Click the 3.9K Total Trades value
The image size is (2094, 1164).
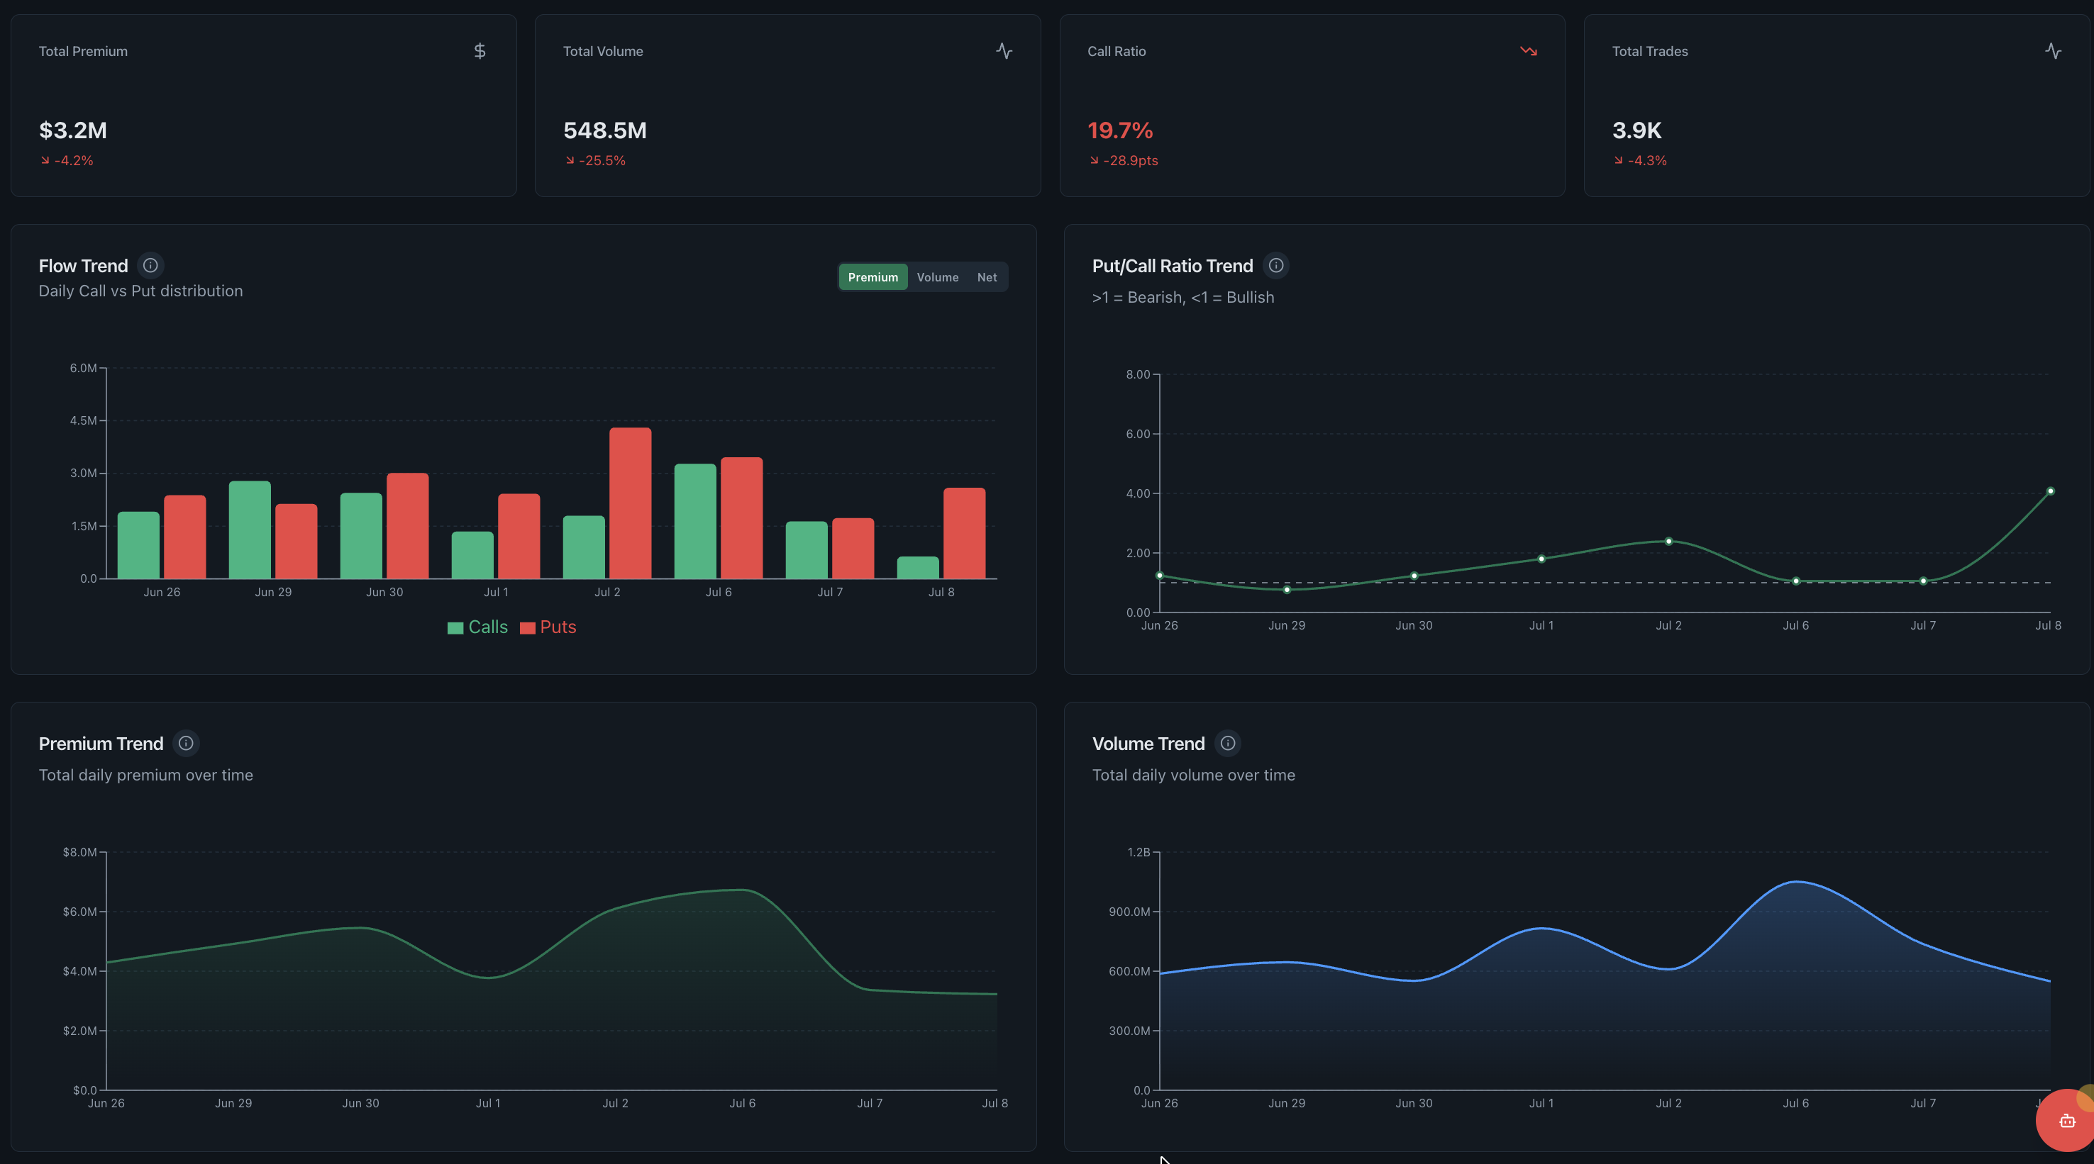pos(1636,130)
